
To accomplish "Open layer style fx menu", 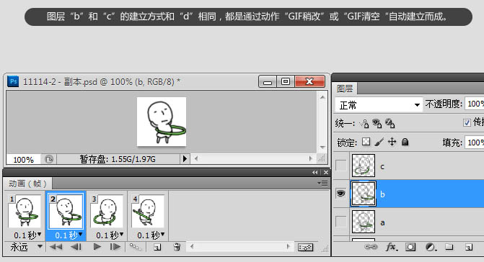I will pyautogui.click(x=392, y=247).
